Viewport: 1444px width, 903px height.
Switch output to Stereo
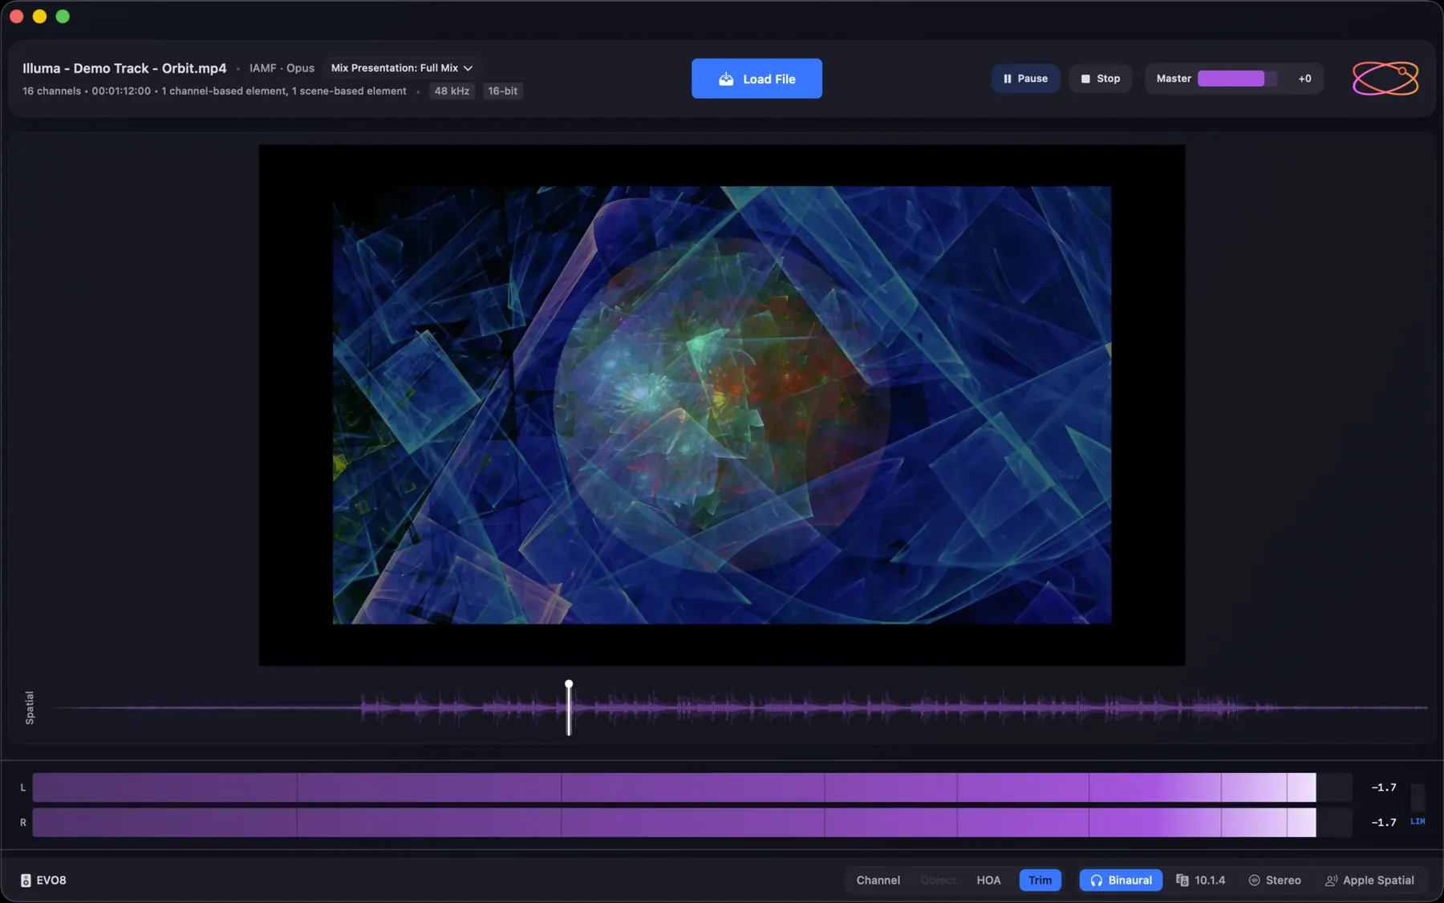(x=1275, y=880)
